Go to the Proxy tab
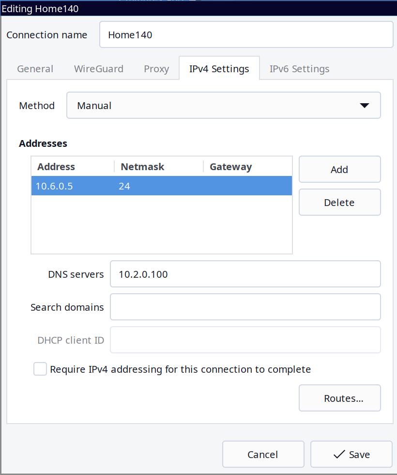Image resolution: width=397 pixels, height=475 pixels. point(156,69)
